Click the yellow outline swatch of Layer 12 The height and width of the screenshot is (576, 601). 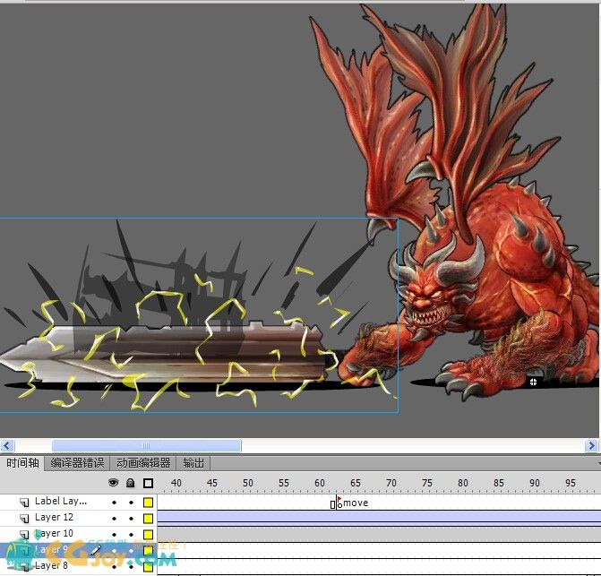pyautogui.click(x=148, y=518)
